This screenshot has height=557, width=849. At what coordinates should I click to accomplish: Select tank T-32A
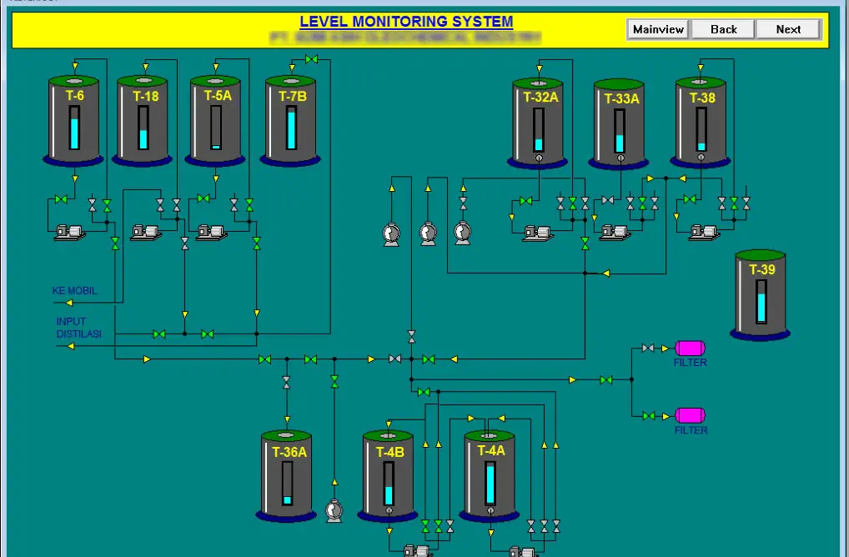539,123
